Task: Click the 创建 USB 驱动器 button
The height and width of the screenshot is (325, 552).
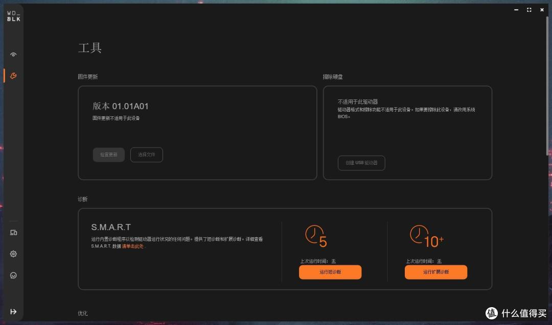Action: click(361, 163)
